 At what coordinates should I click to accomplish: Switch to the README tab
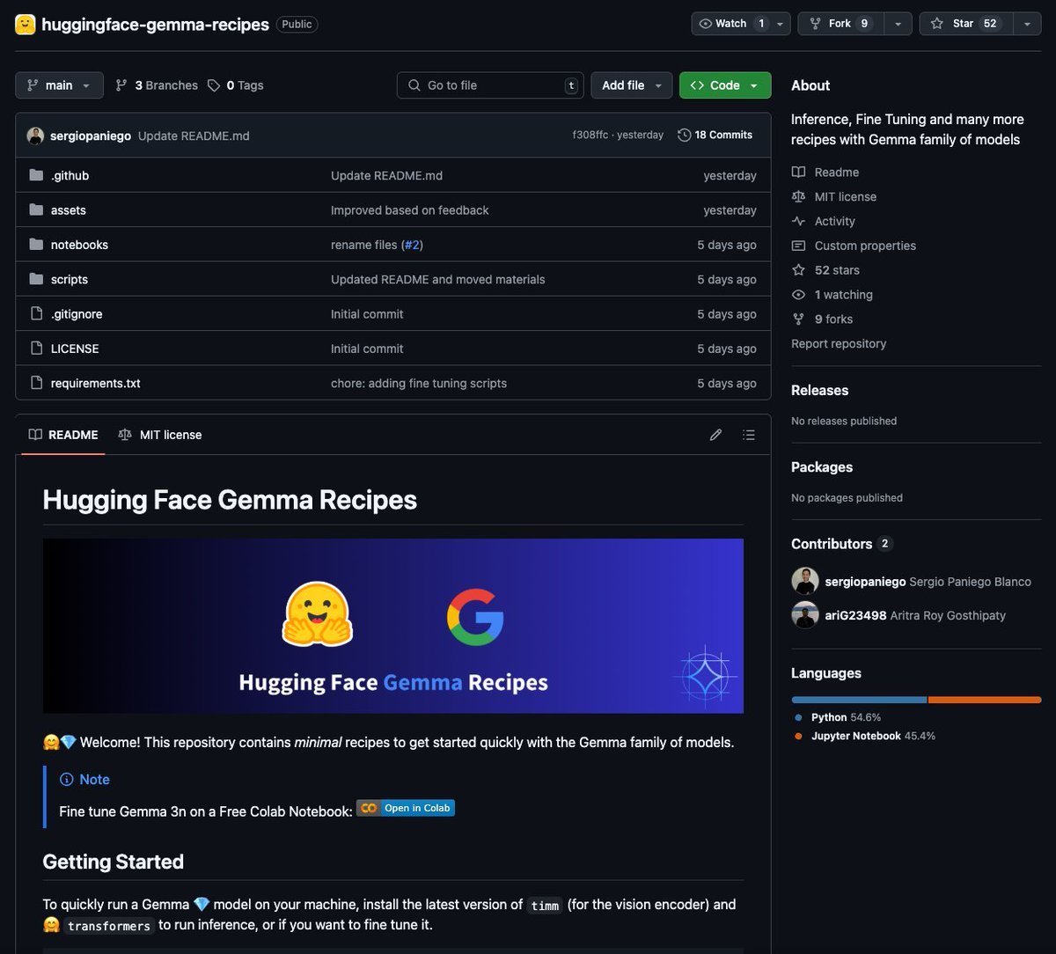pyautogui.click(x=63, y=435)
